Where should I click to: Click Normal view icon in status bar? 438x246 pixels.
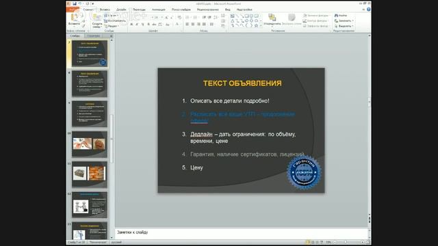(x=308, y=242)
